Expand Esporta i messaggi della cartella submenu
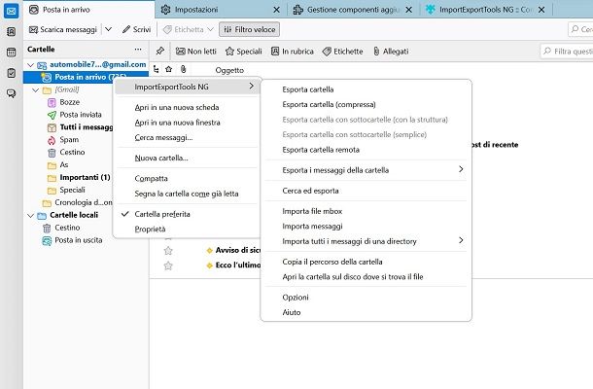The height and width of the screenshot is (389, 593). coord(366,170)
